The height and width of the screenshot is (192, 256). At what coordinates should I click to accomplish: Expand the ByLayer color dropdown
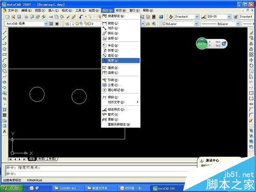pyautogui.click(x=197, y=24)
